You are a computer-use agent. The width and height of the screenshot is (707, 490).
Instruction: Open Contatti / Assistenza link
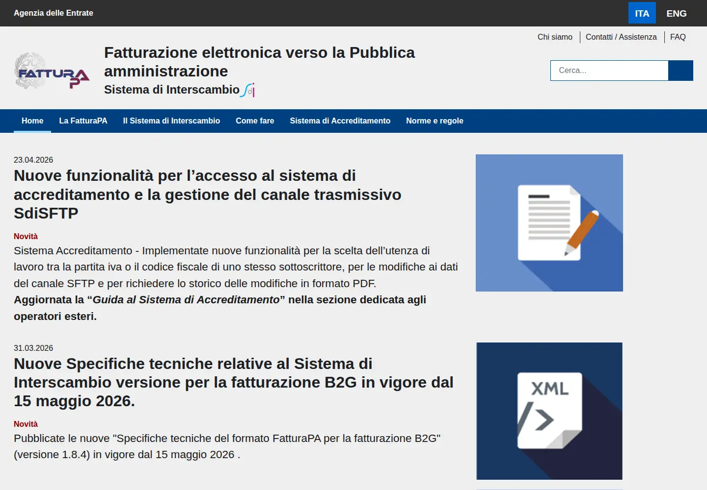click(x=621, y=37)
